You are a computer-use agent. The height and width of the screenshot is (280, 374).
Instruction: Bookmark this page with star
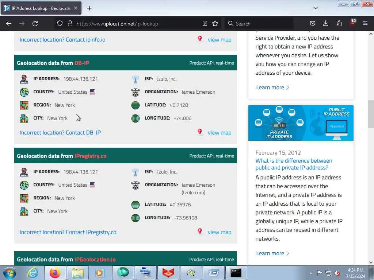point(215,24)
